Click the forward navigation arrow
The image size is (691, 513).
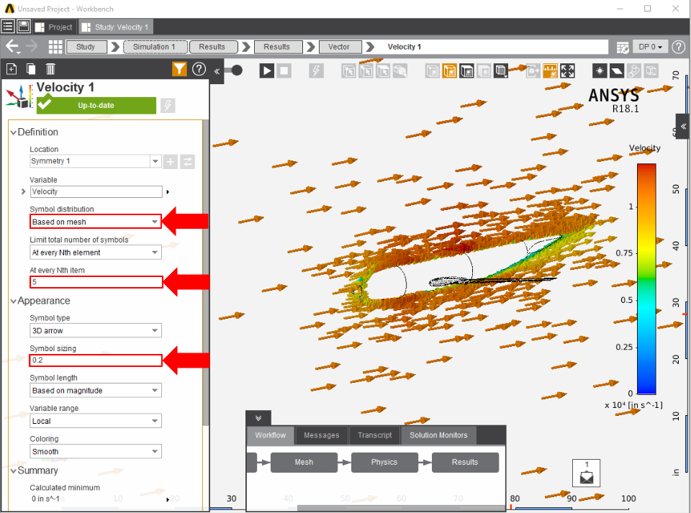pyautogui.click(x=32, y=46)
